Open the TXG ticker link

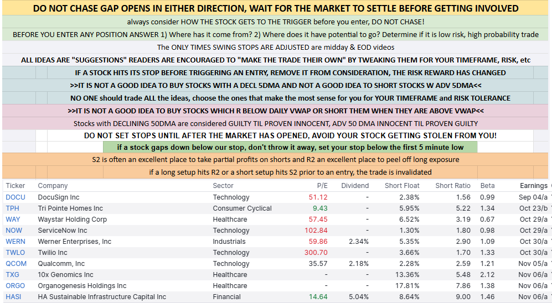13,275
